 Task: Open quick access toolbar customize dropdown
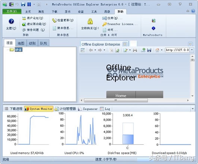47,4
